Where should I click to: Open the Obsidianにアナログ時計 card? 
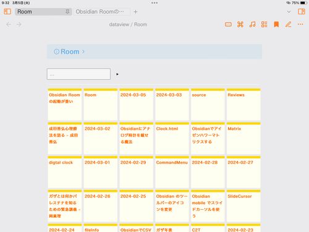(137, 139)
